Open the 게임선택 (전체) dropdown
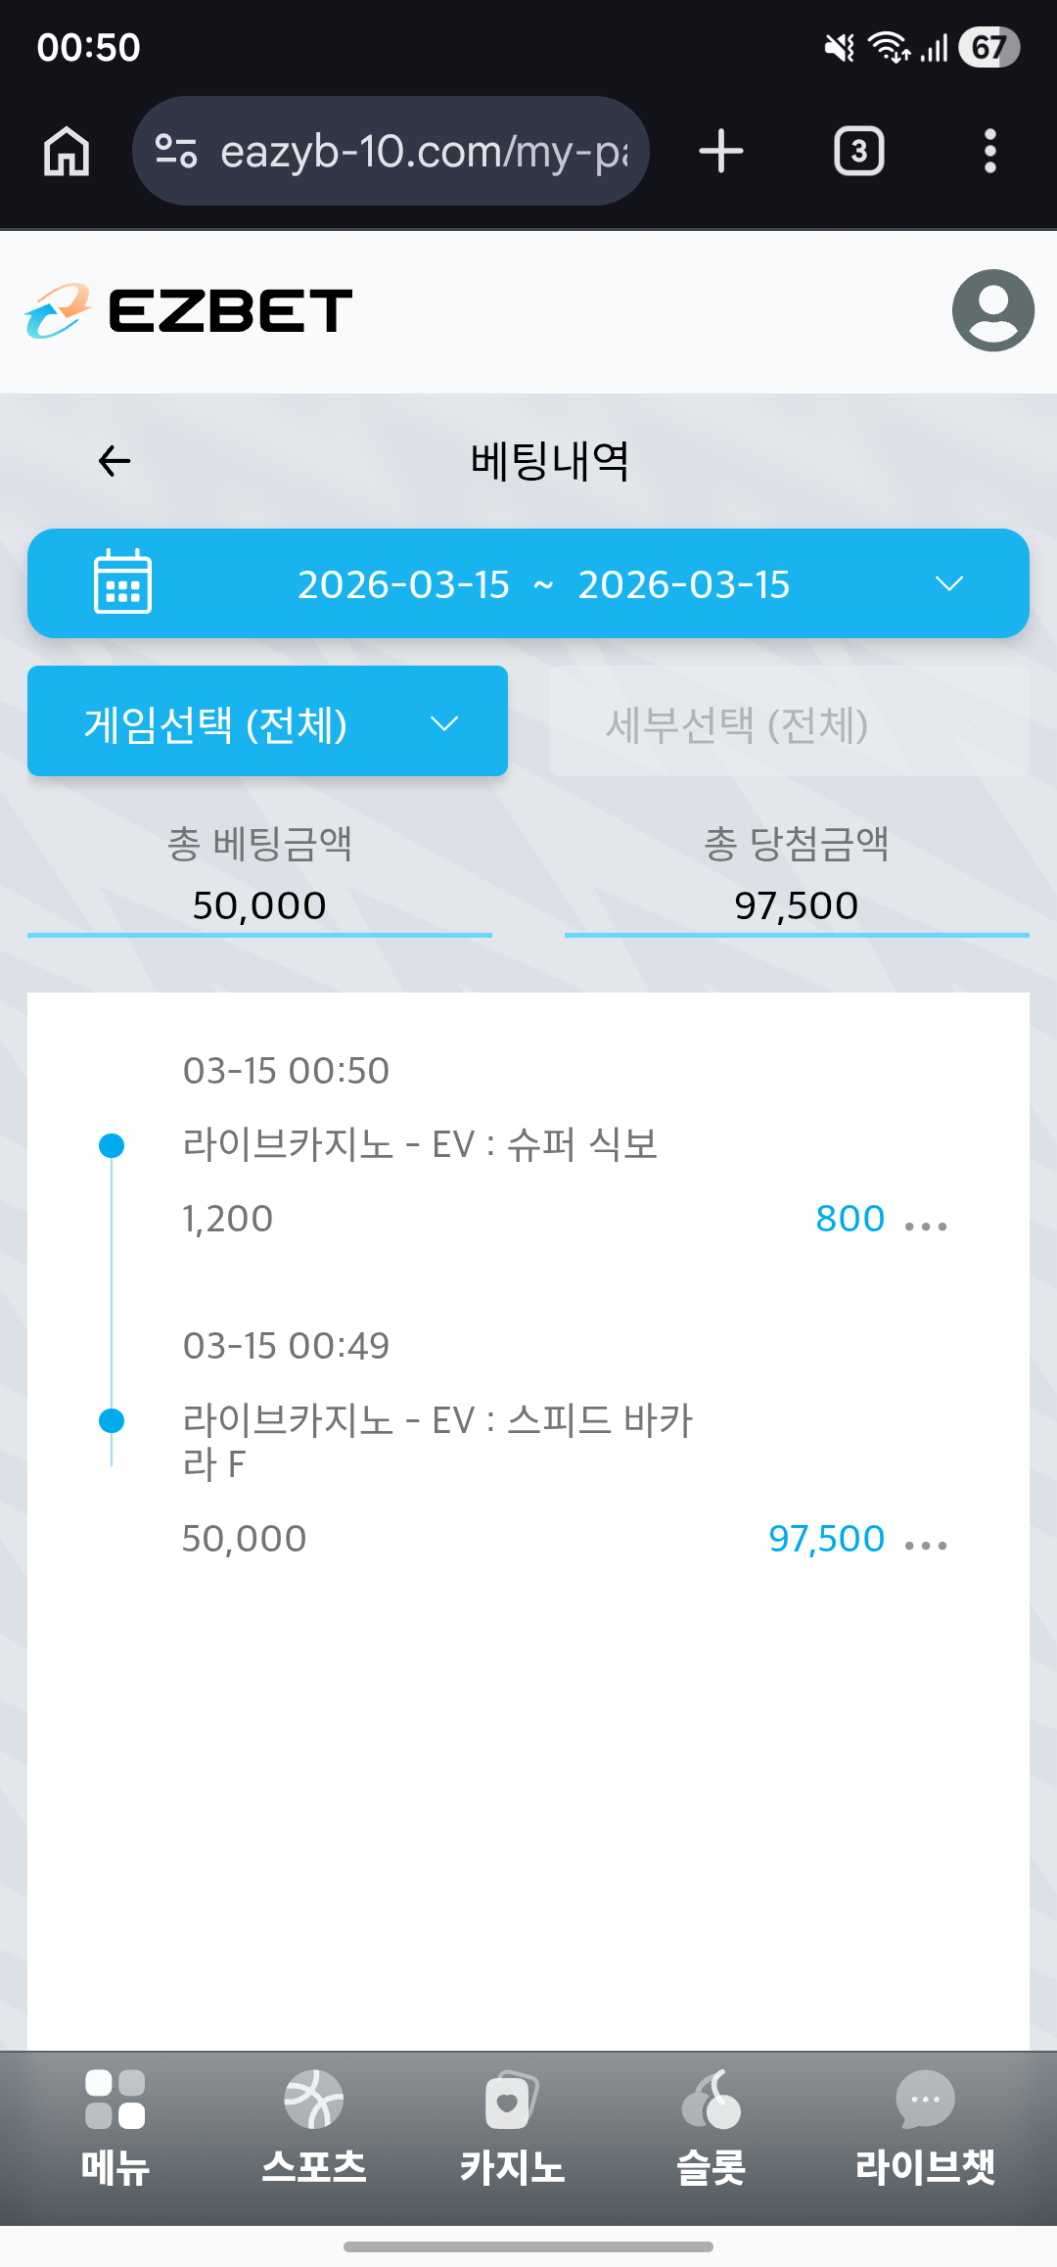This screenshot has width=1057, height=2267. [267, 722]
